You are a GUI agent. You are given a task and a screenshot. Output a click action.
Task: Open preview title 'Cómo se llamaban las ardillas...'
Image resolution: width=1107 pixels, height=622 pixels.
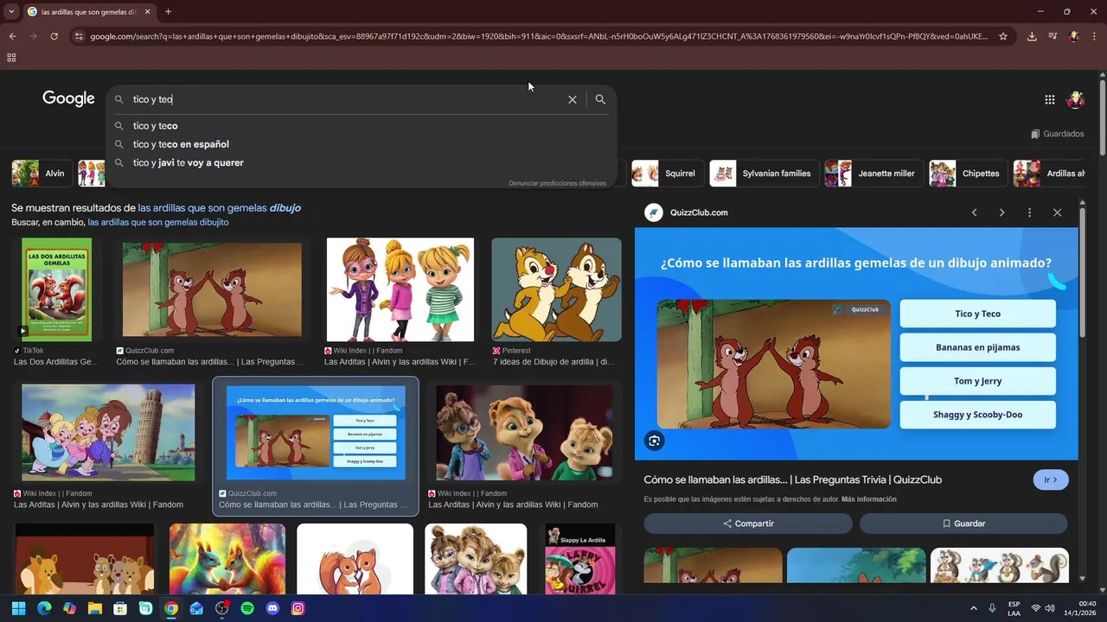pyautogui.click(x=792, y=479)
